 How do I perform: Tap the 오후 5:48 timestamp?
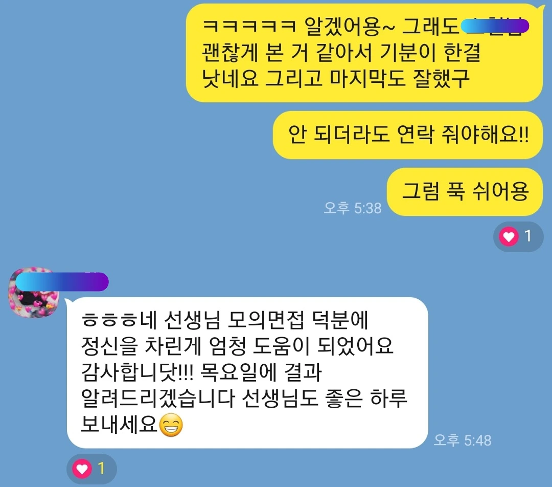click(462, 440)
